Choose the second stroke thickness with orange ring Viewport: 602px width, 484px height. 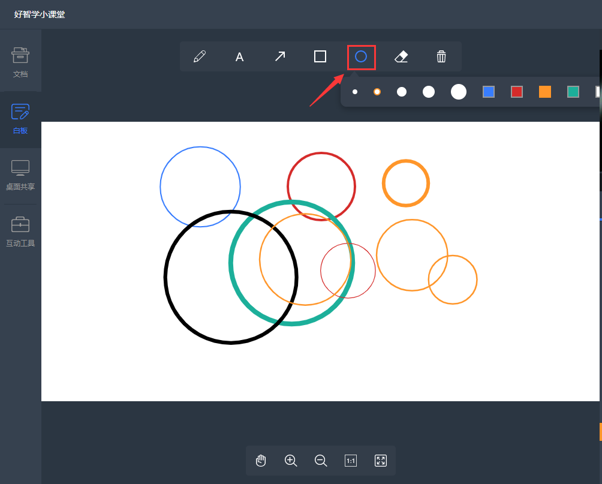(377, 92)
